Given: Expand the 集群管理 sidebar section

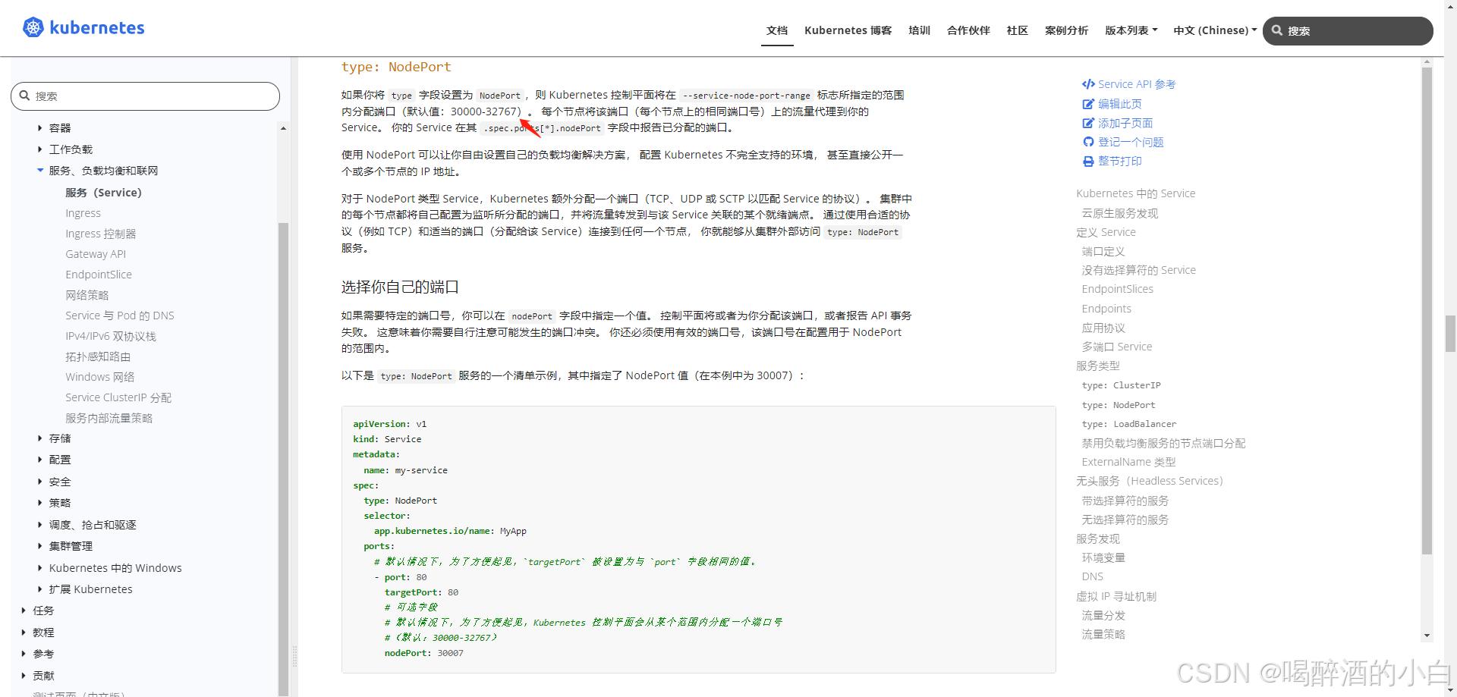Looking at the screenshot, I should point(40,546).
